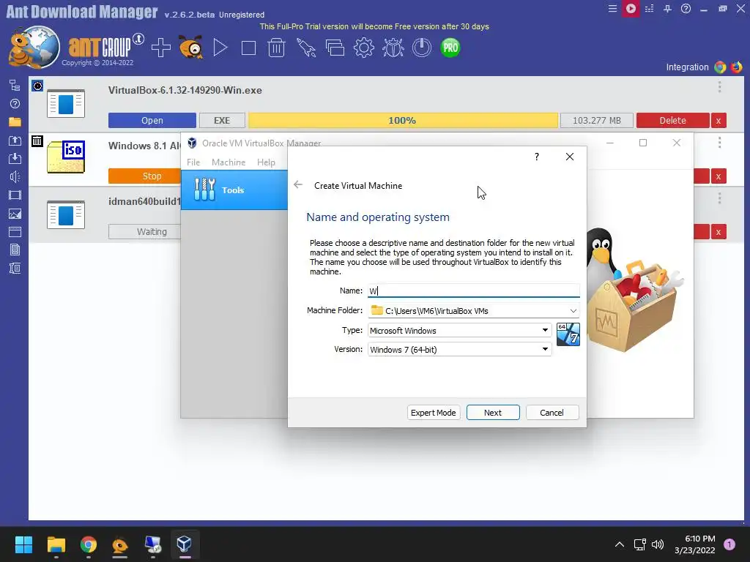The width and height of the screenshot is (750, 562).
Task: Click red x beside Delete button
Action: (x=719, y=121)
